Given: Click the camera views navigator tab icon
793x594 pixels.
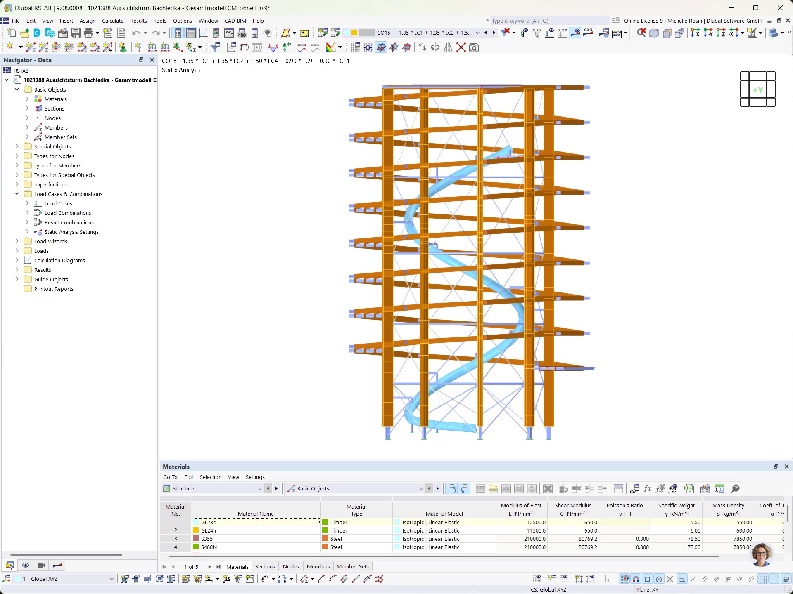Looking at the screenshot, I should (41, 566).
